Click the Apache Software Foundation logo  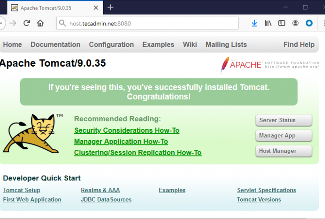coord(270,65)
